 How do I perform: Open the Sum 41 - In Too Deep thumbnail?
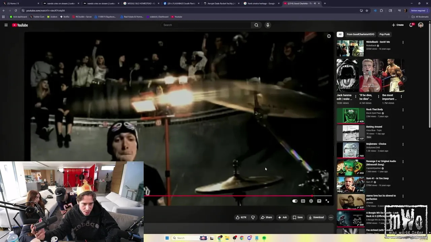click(350, 185)
